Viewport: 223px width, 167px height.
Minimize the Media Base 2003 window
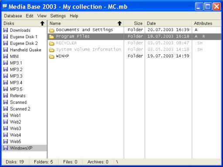coord(199,7)
